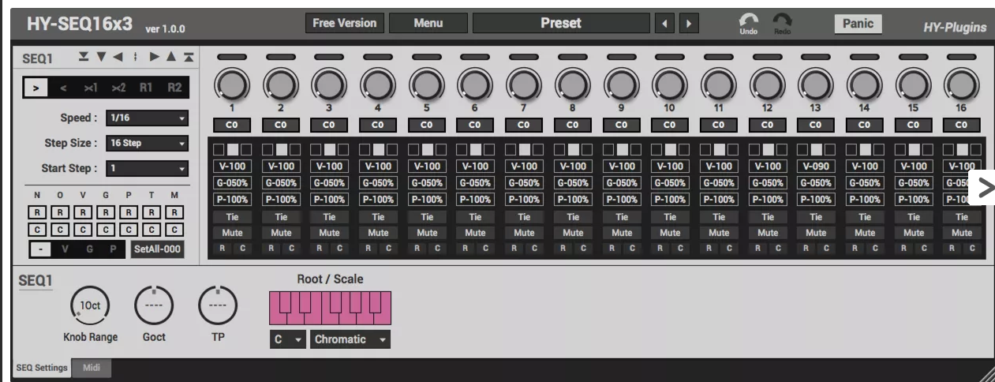Screen dimensions: 995x382
Task: Click the R button under column M
Action: pos(176,212)
